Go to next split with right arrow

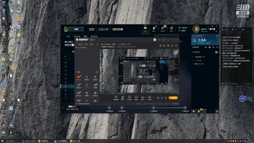[x=82, y=108]
